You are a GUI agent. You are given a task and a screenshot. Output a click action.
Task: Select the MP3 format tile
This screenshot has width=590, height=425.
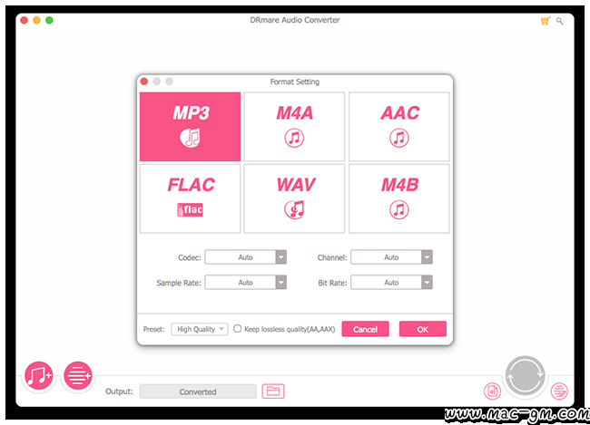click(190, 127)
